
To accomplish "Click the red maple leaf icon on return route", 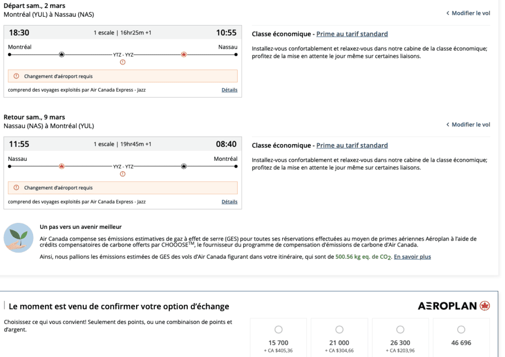I will point(62,166).
